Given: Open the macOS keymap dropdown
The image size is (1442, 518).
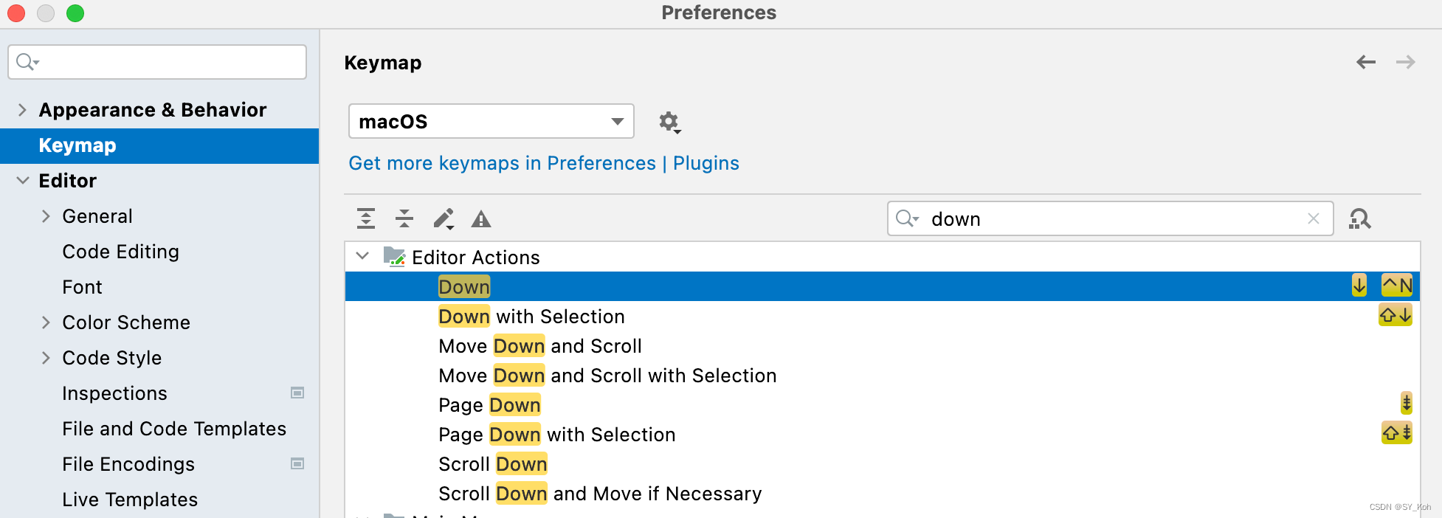Looking at the screenshot, I should 491,121.
